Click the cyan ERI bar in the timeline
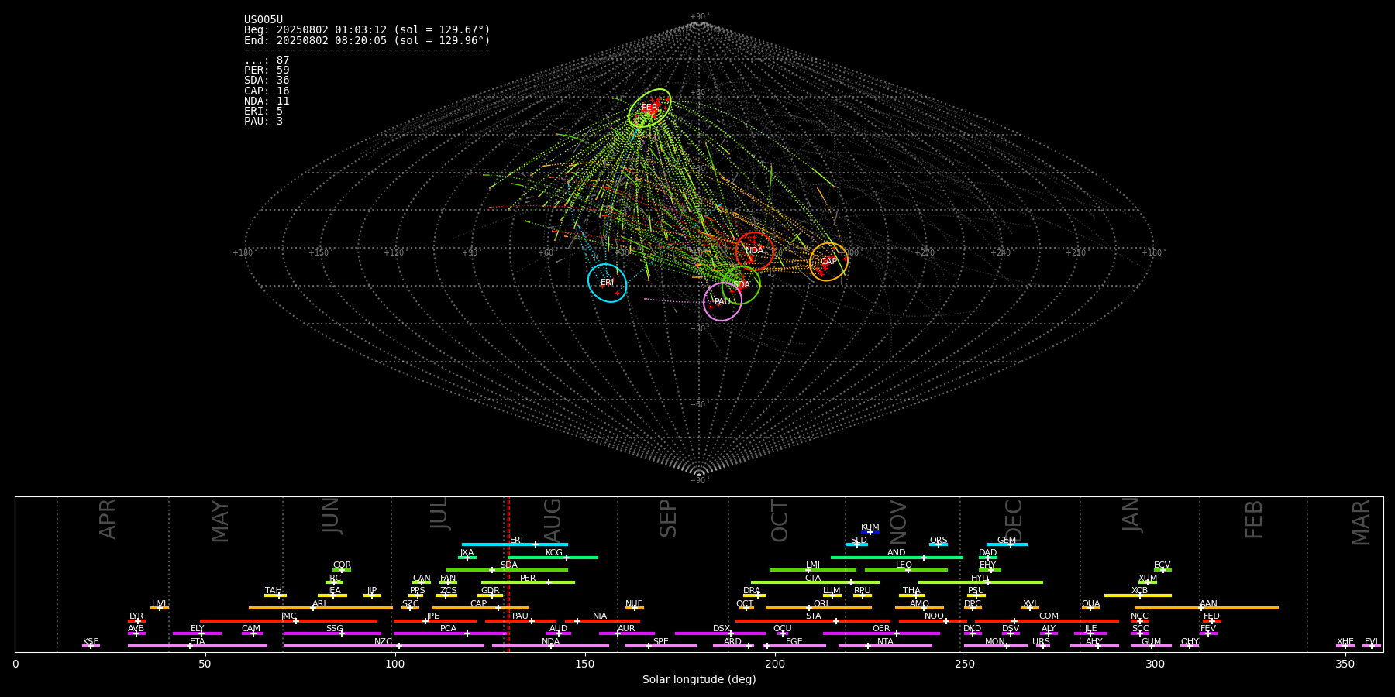 [515, 544]
